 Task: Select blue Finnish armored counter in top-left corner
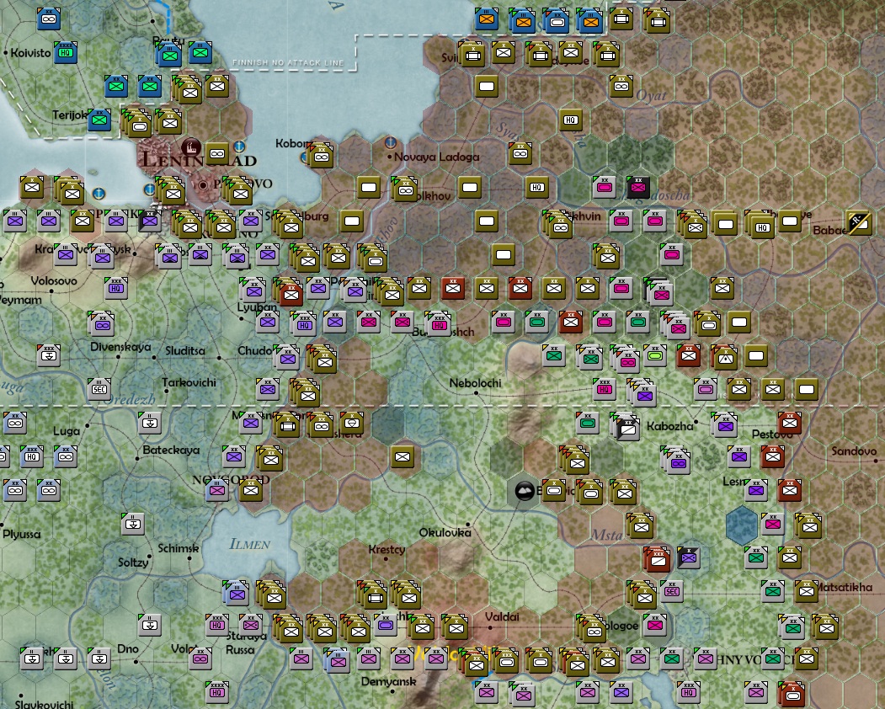(49, 19)
